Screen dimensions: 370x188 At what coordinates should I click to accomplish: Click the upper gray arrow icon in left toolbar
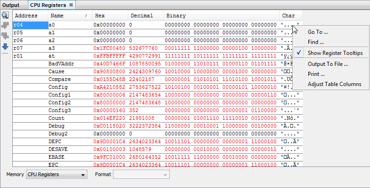coord(5,26)
